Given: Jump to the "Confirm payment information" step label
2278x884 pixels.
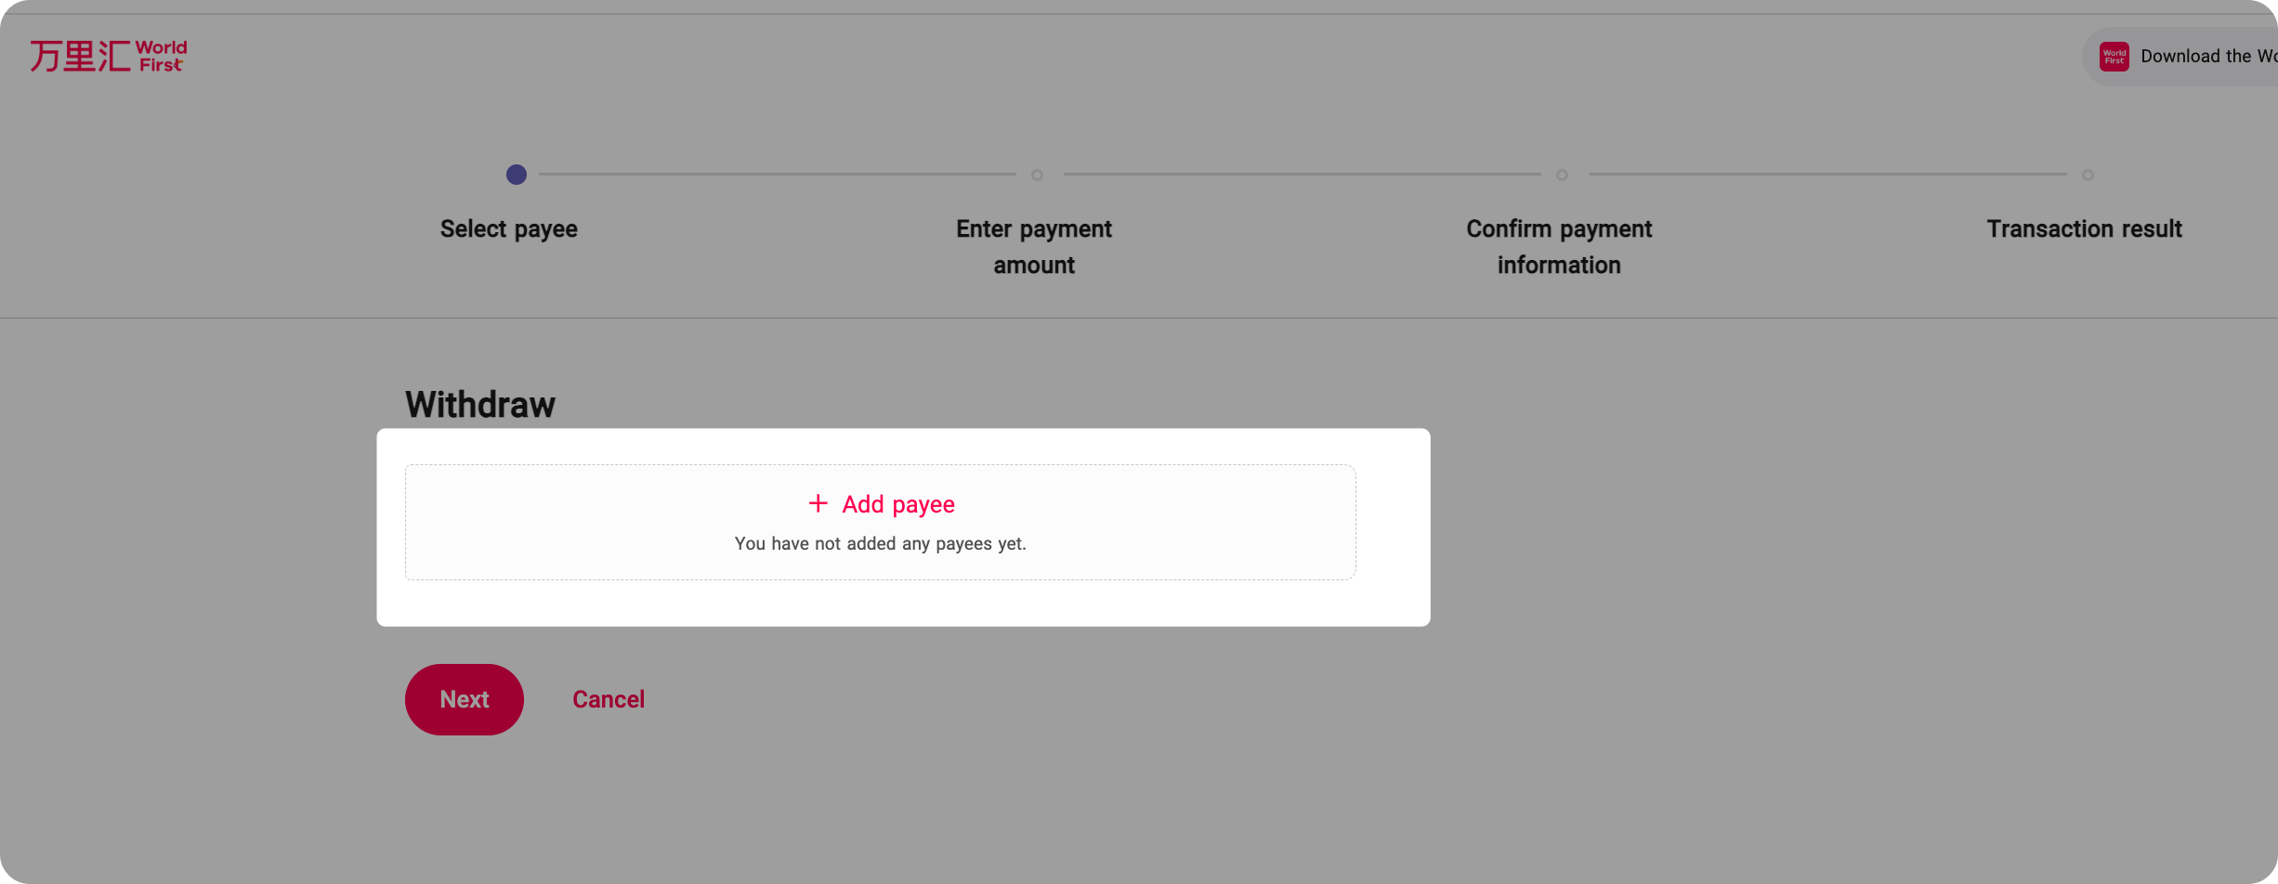Looking at the screenshot, I should tap(1559, 247).
